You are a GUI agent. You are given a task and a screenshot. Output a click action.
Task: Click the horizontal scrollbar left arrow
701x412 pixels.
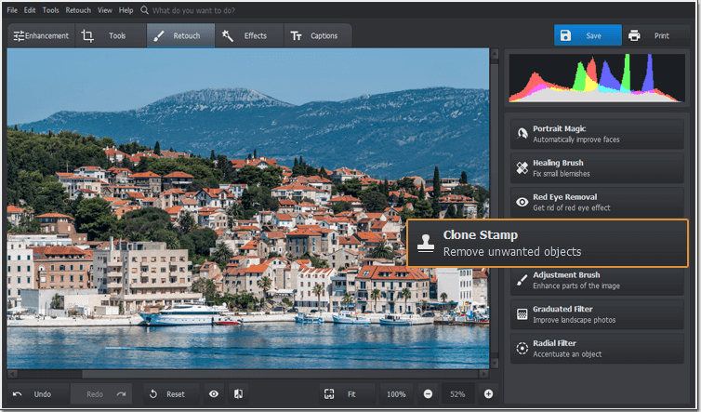12,374
